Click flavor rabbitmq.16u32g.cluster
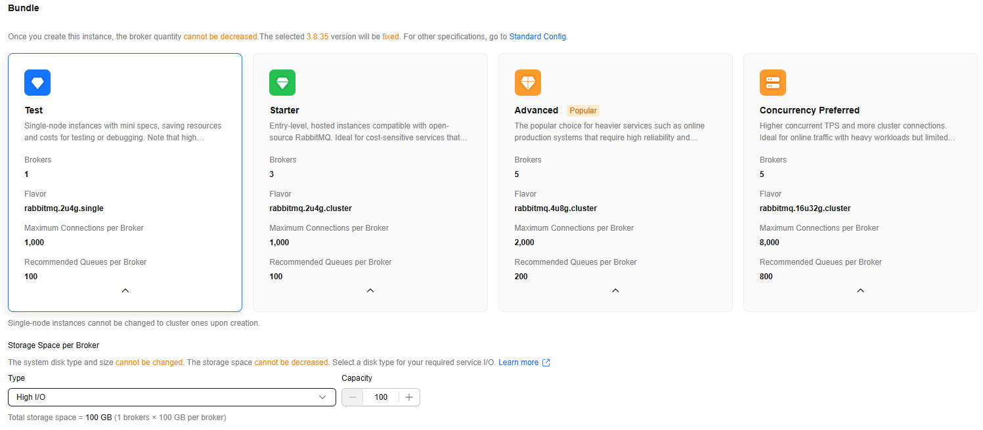The width and height of the screenshot is (983, 430). pyautogui.click(x=805, y=208)
